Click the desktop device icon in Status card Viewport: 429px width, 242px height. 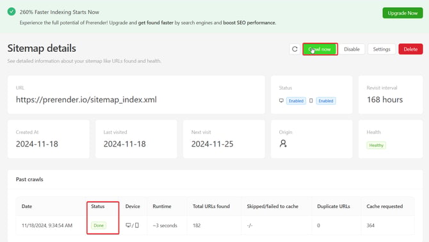point(281,101)
